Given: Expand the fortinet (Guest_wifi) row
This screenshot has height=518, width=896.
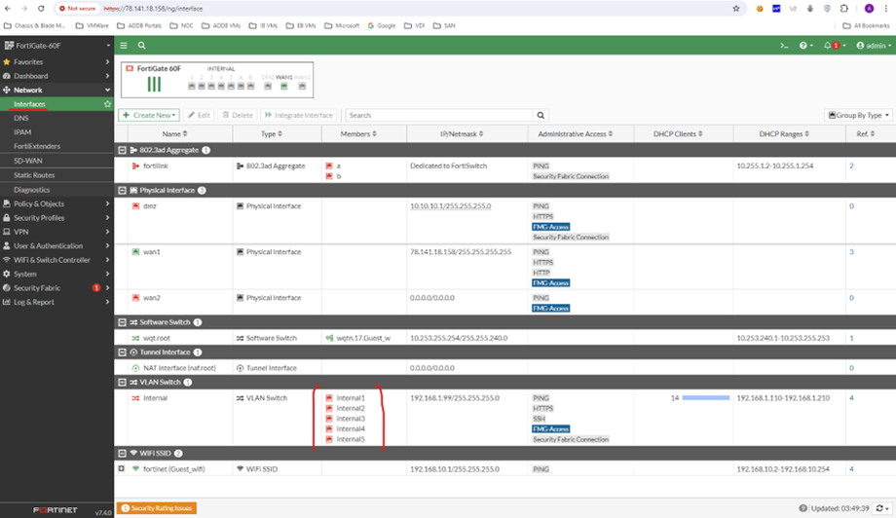Looking at the screenshot, I should [121, 468].
